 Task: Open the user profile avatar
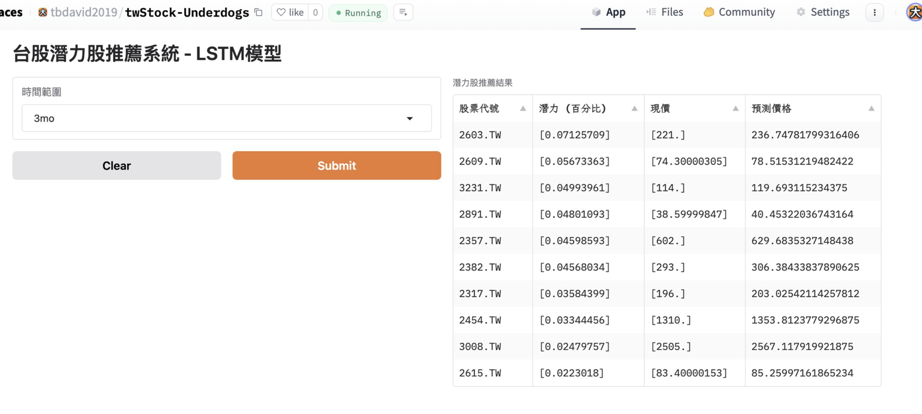[x=915, y=13]
